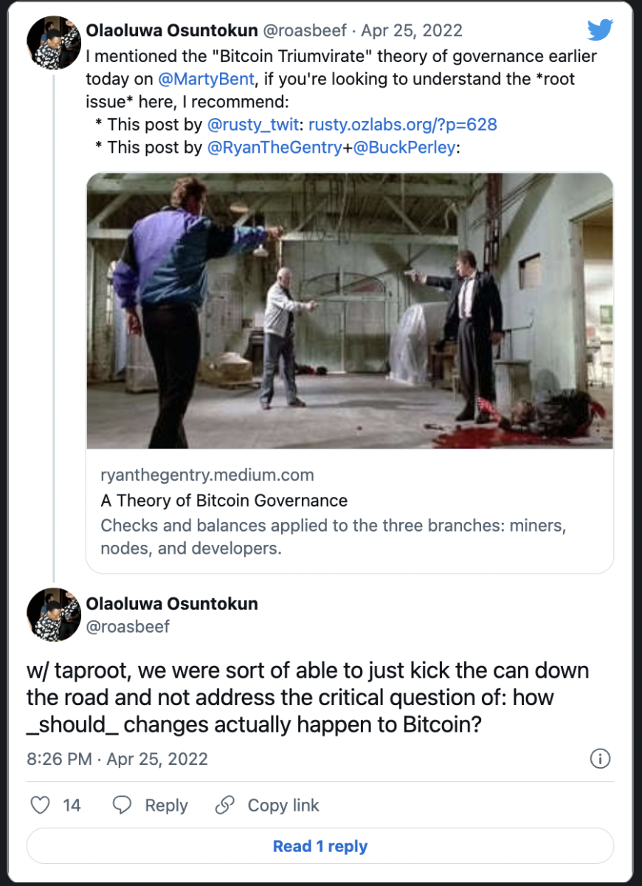
Task: Click the heart like icon
Action: pyautogui.click(x=41, y=805)
